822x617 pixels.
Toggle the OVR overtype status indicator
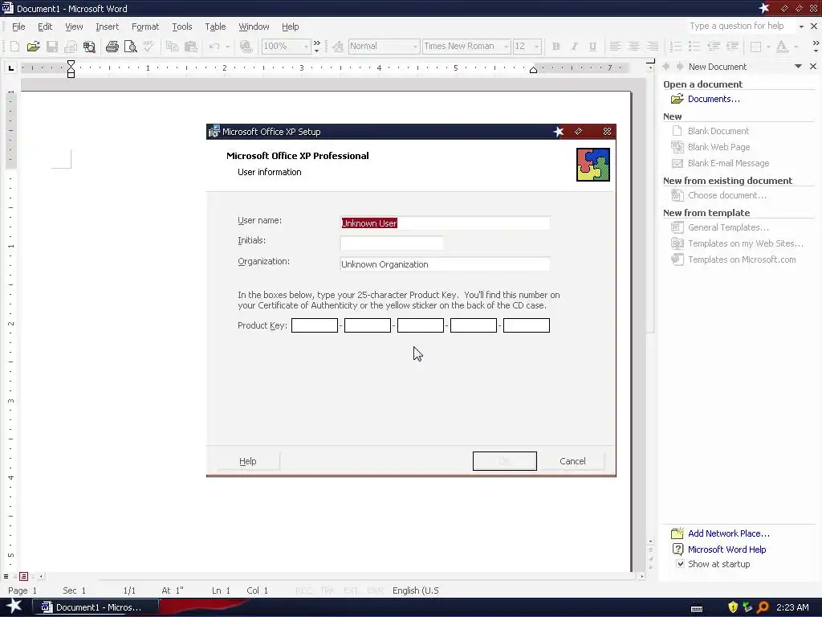375,590
